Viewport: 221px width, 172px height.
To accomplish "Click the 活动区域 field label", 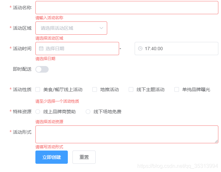I will (x=22, y=28).
